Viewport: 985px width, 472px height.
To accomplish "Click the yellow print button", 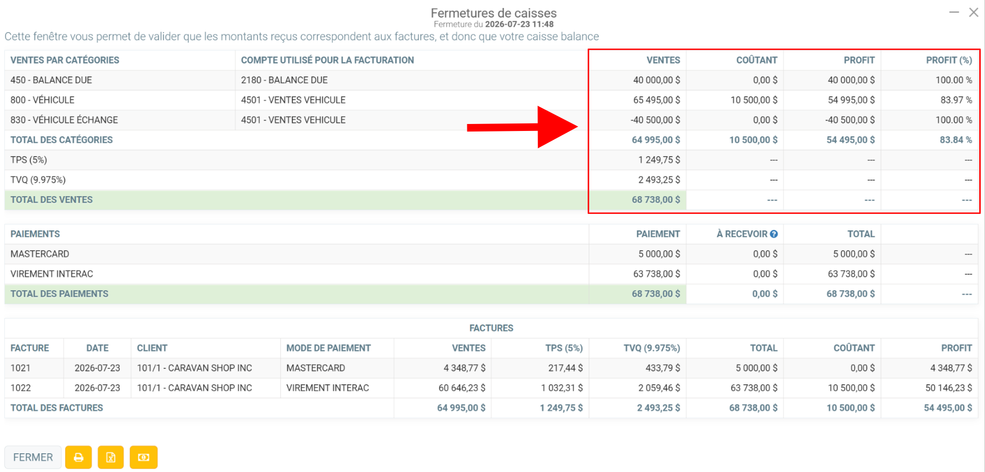I will click(x=79, y=458).
